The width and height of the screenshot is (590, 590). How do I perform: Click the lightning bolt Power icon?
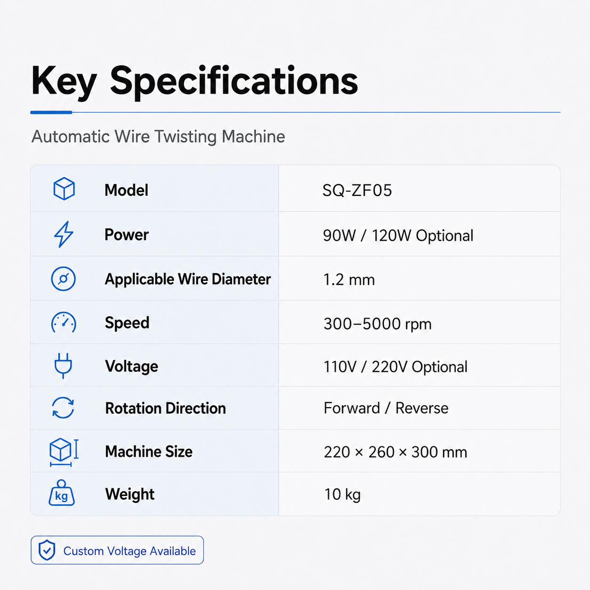pos(64,234)
